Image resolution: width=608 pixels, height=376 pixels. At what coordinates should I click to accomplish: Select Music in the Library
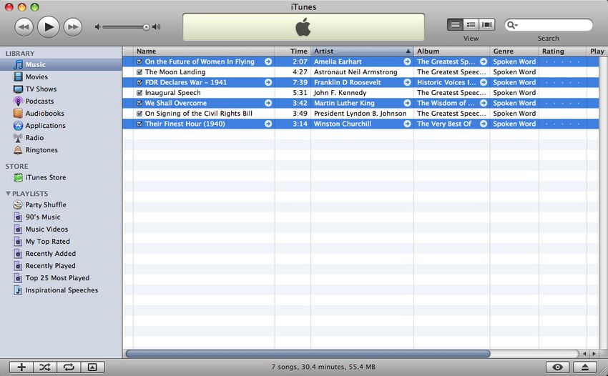tap(61, 65)
